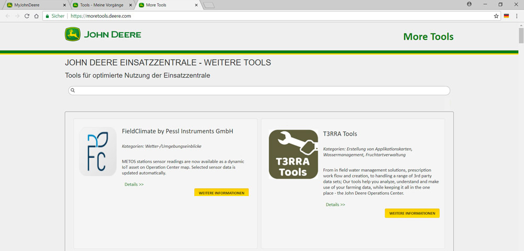Click subtitle Tools für optimierte Nutzung

(137, 75)
